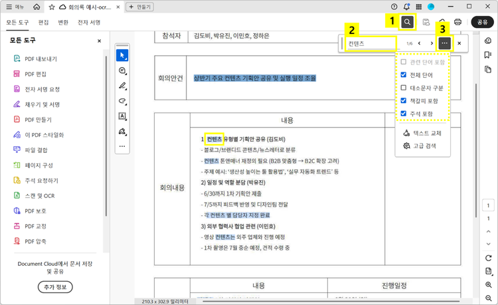This screenshot has height=305, width=498.
Task: Click the document vertical scrollbar
Action: (476, 151)
